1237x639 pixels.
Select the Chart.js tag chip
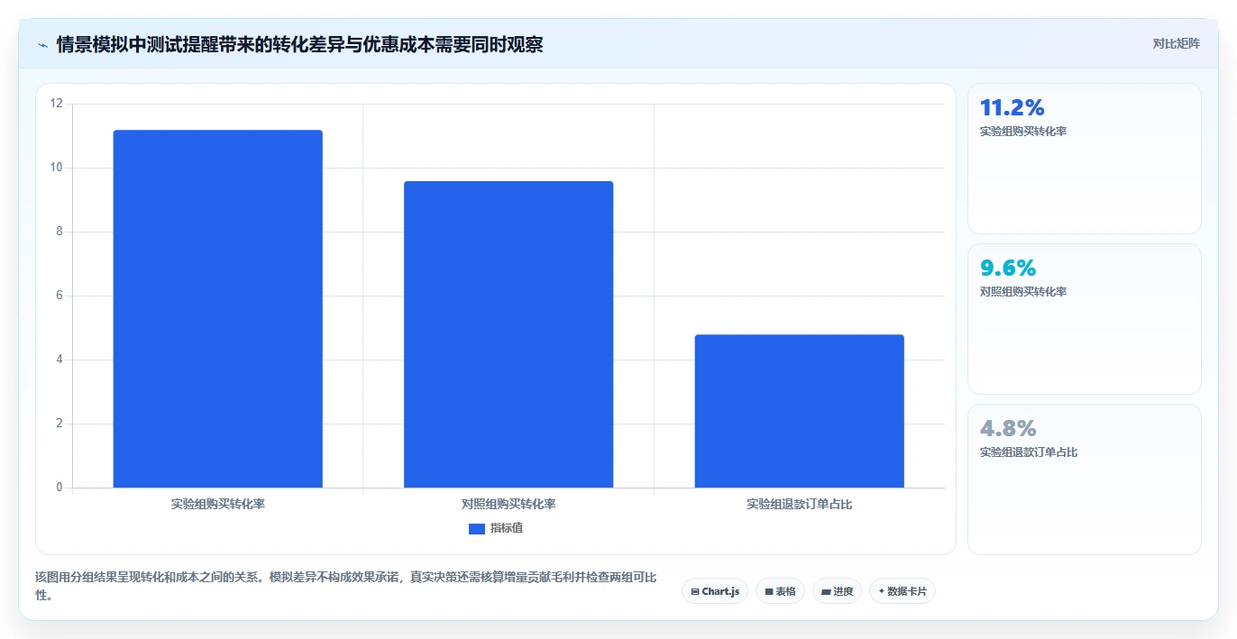click(x=715, y=591)
